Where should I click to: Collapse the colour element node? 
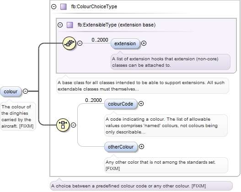tap(25, 91)
